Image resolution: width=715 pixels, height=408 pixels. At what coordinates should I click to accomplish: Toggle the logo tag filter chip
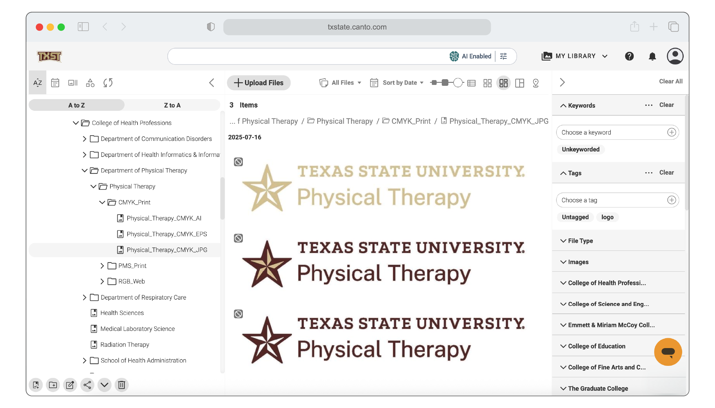pos(607,217)
